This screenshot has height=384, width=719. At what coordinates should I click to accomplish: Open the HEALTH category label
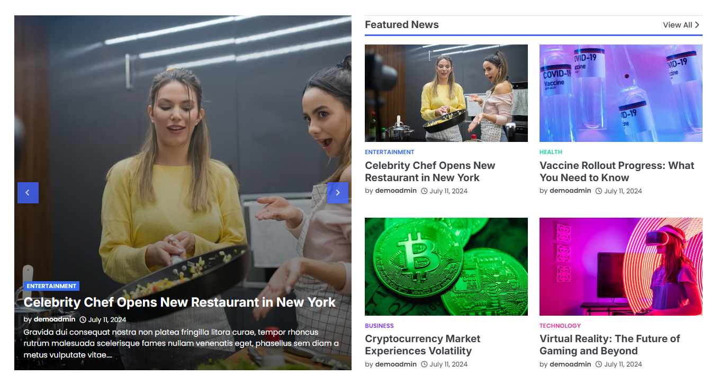pyautogui.click(x=551, y=152)
